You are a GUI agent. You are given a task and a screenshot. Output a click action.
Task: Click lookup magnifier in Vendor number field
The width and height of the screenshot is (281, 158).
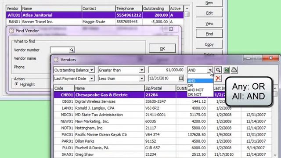[72, 50]
